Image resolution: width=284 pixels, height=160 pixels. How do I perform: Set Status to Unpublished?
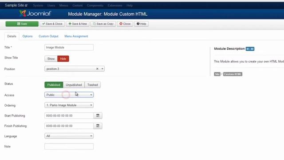(x=74, y=85)
